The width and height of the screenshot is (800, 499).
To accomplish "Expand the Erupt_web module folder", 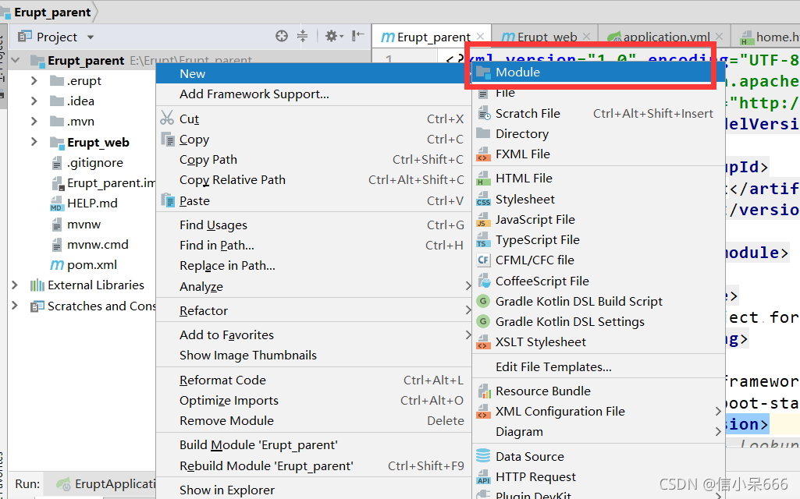I will tap(34, 142).
